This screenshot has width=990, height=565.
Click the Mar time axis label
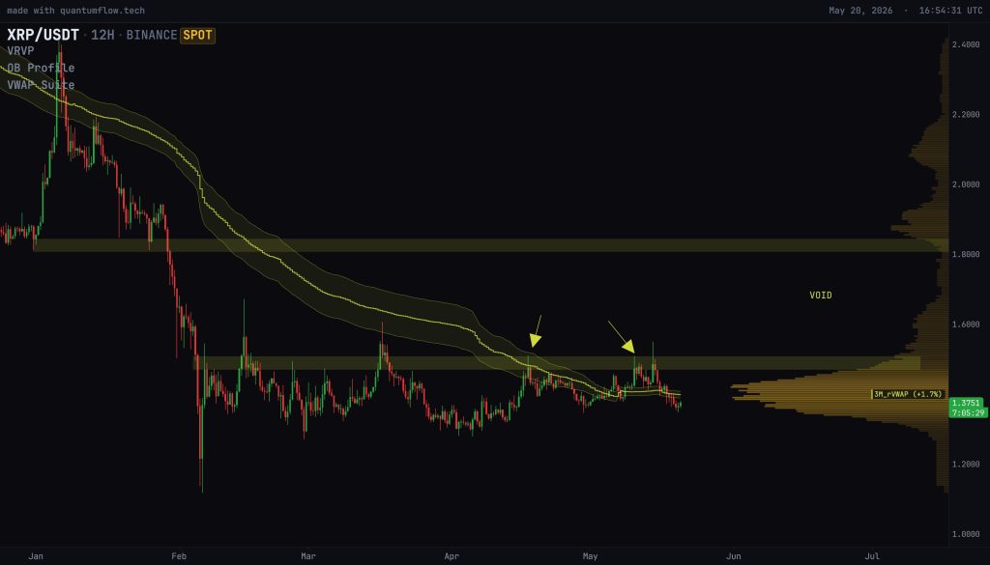pos(308,556)
